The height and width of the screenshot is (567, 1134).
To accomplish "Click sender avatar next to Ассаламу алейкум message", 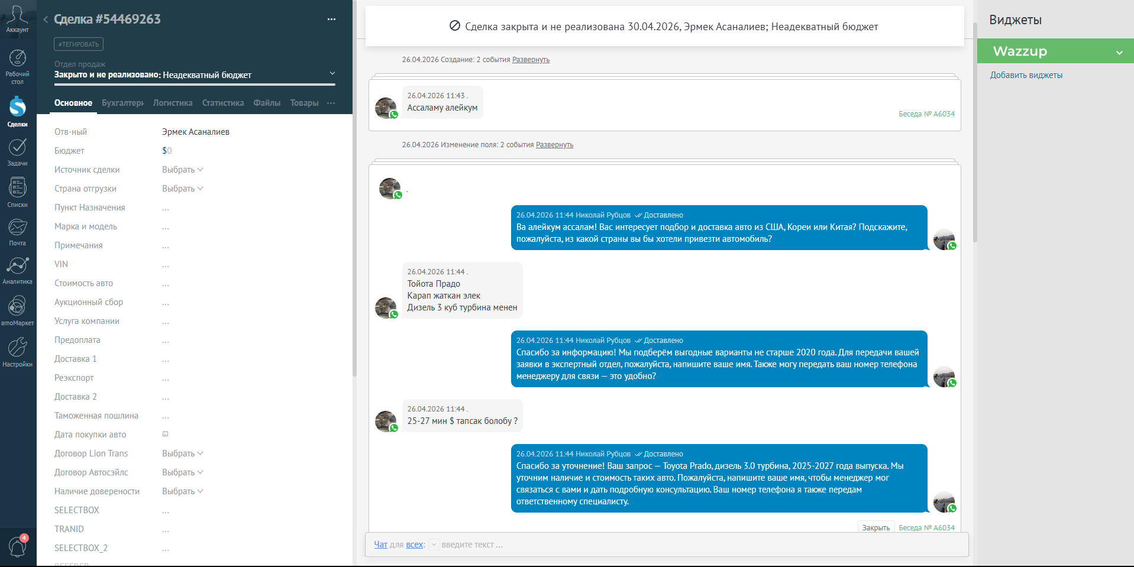I will [x=386, y=108].
